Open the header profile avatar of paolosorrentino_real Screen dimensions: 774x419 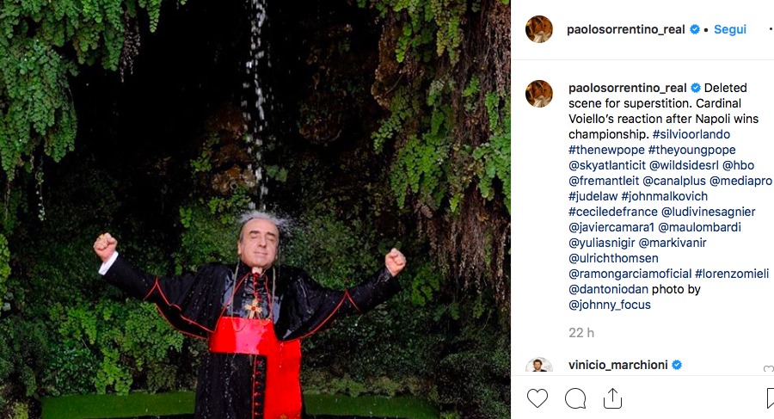tap(539, 29)
